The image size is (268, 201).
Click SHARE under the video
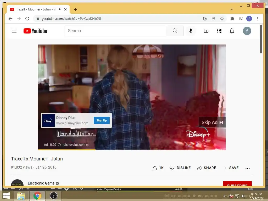pyautogui.click(x=206, y=168)
